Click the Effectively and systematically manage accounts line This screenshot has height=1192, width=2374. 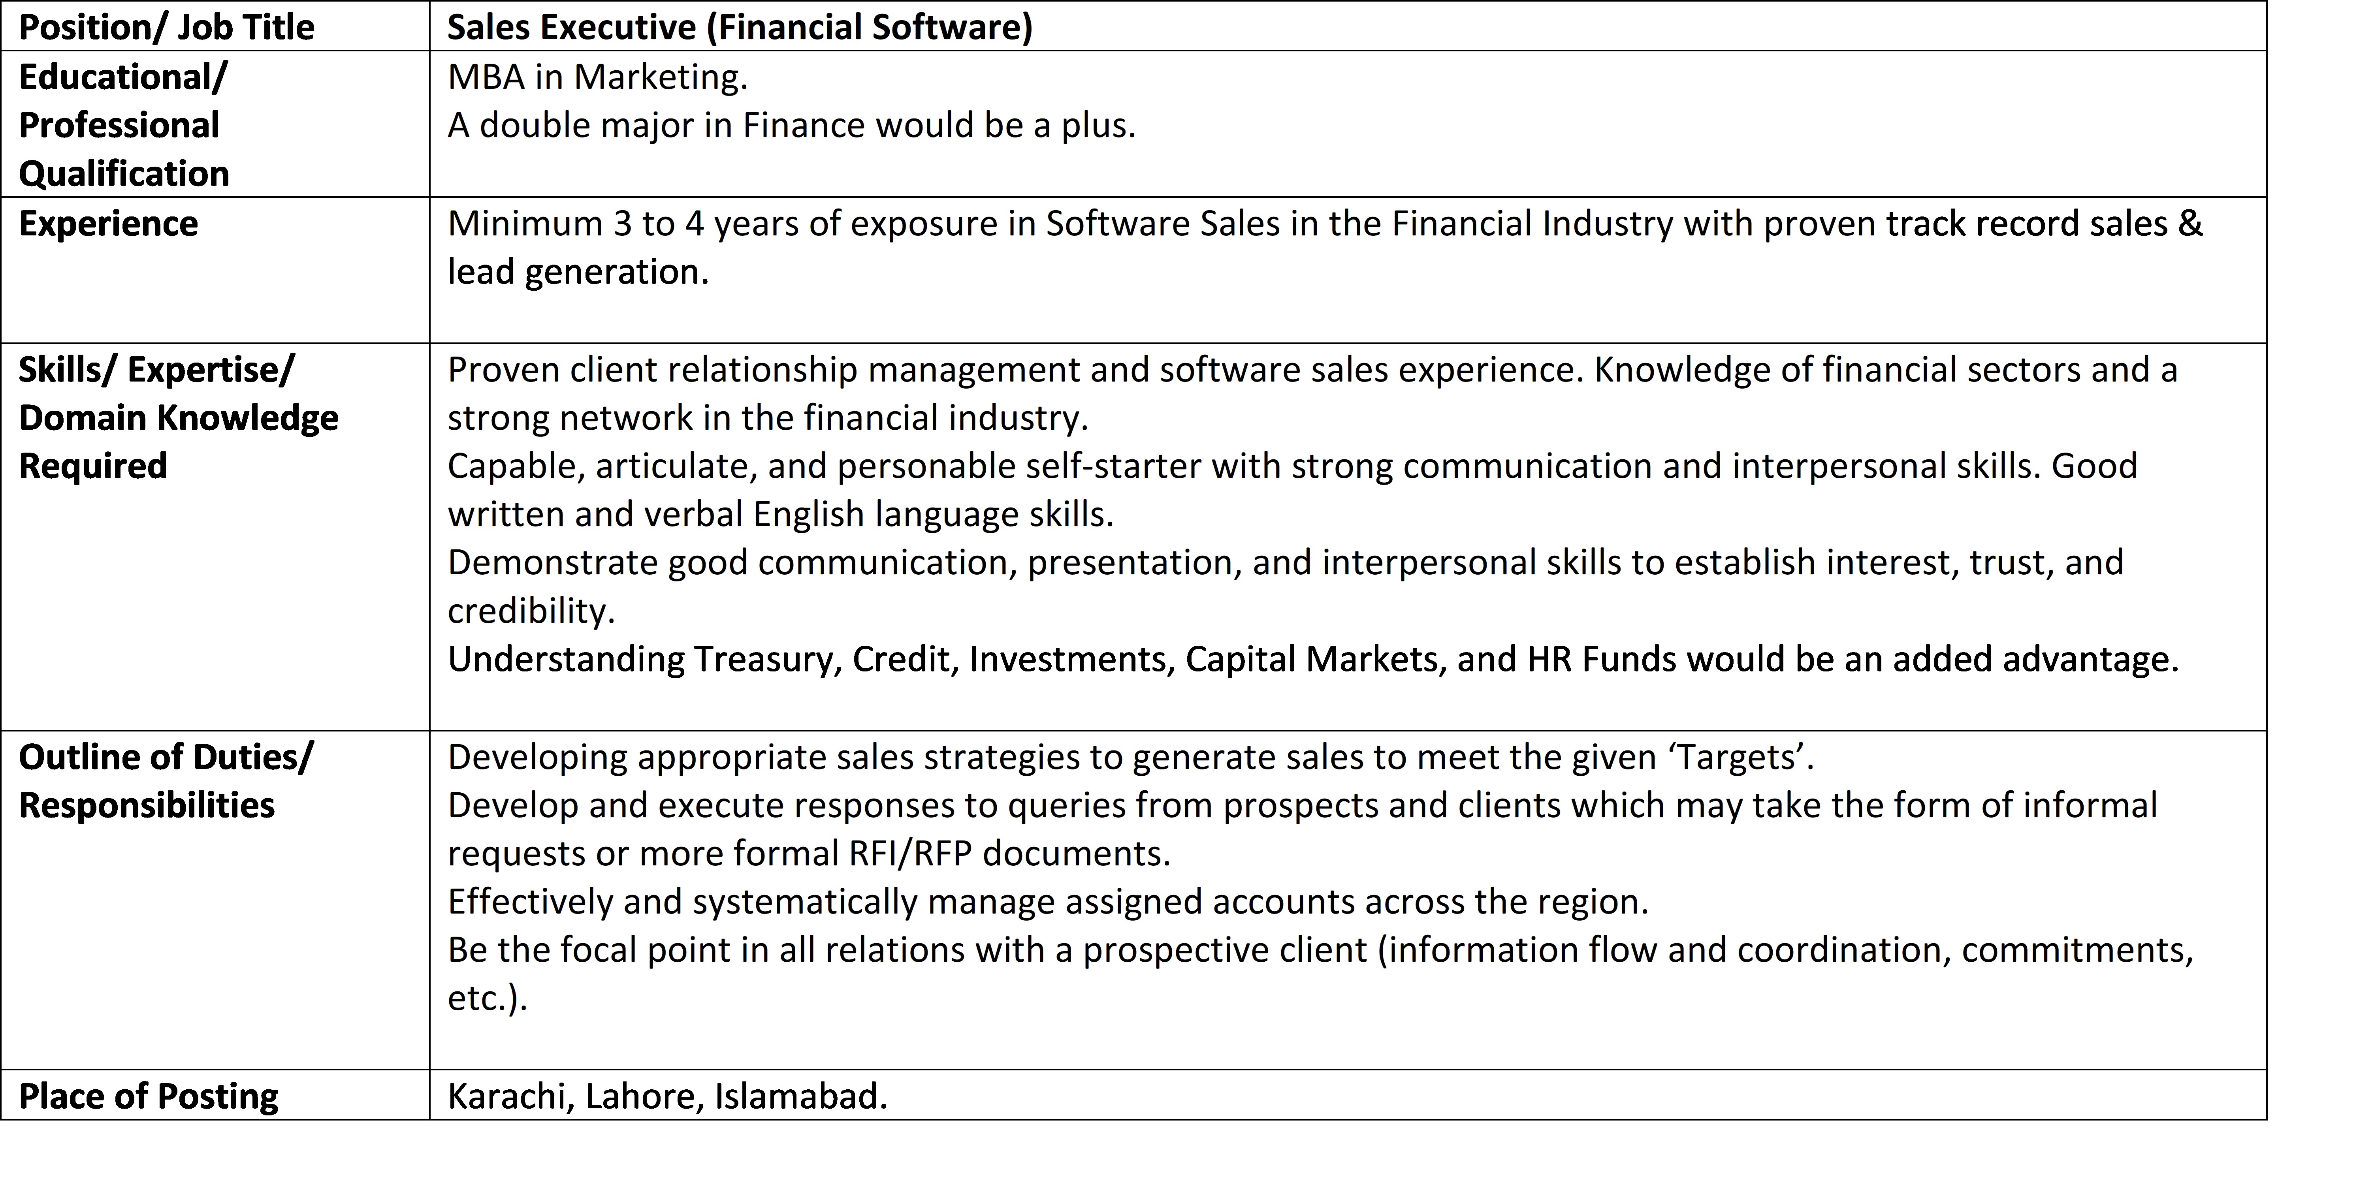(x=1048, y=902)
